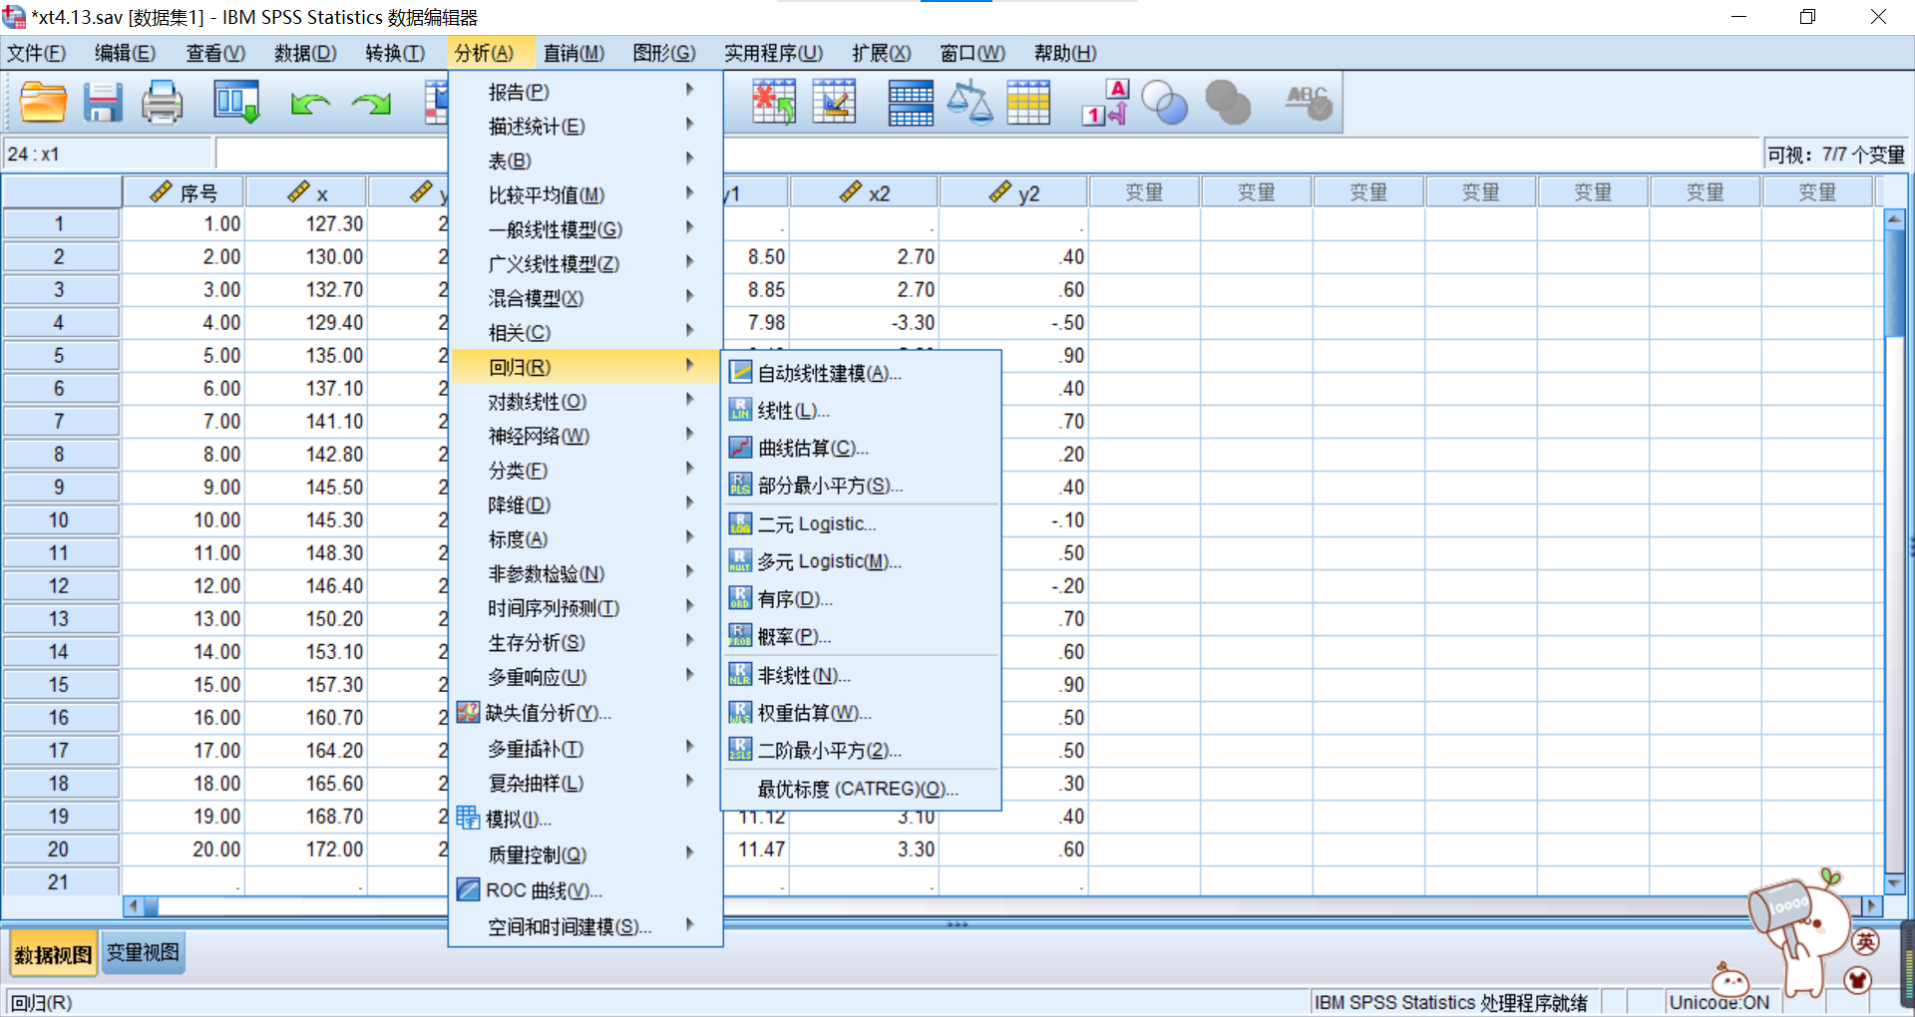Expand the 相关(C) submenu
The width and height of the screenshot is (1915, 1017).
[585, 333]
